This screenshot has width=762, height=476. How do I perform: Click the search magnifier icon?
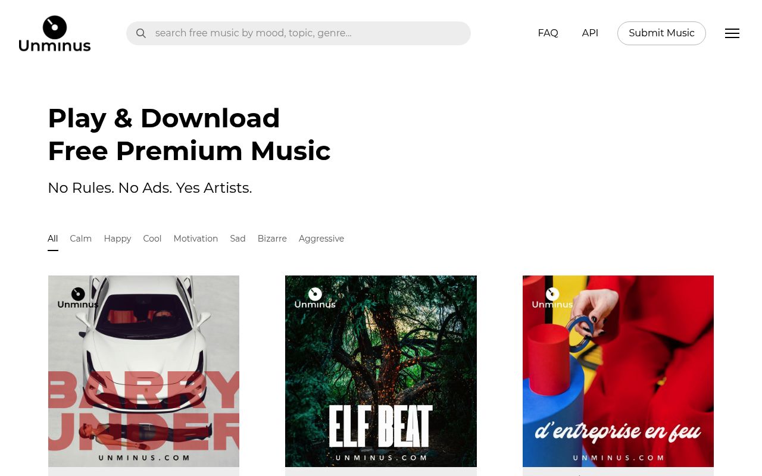pos(141,33)
